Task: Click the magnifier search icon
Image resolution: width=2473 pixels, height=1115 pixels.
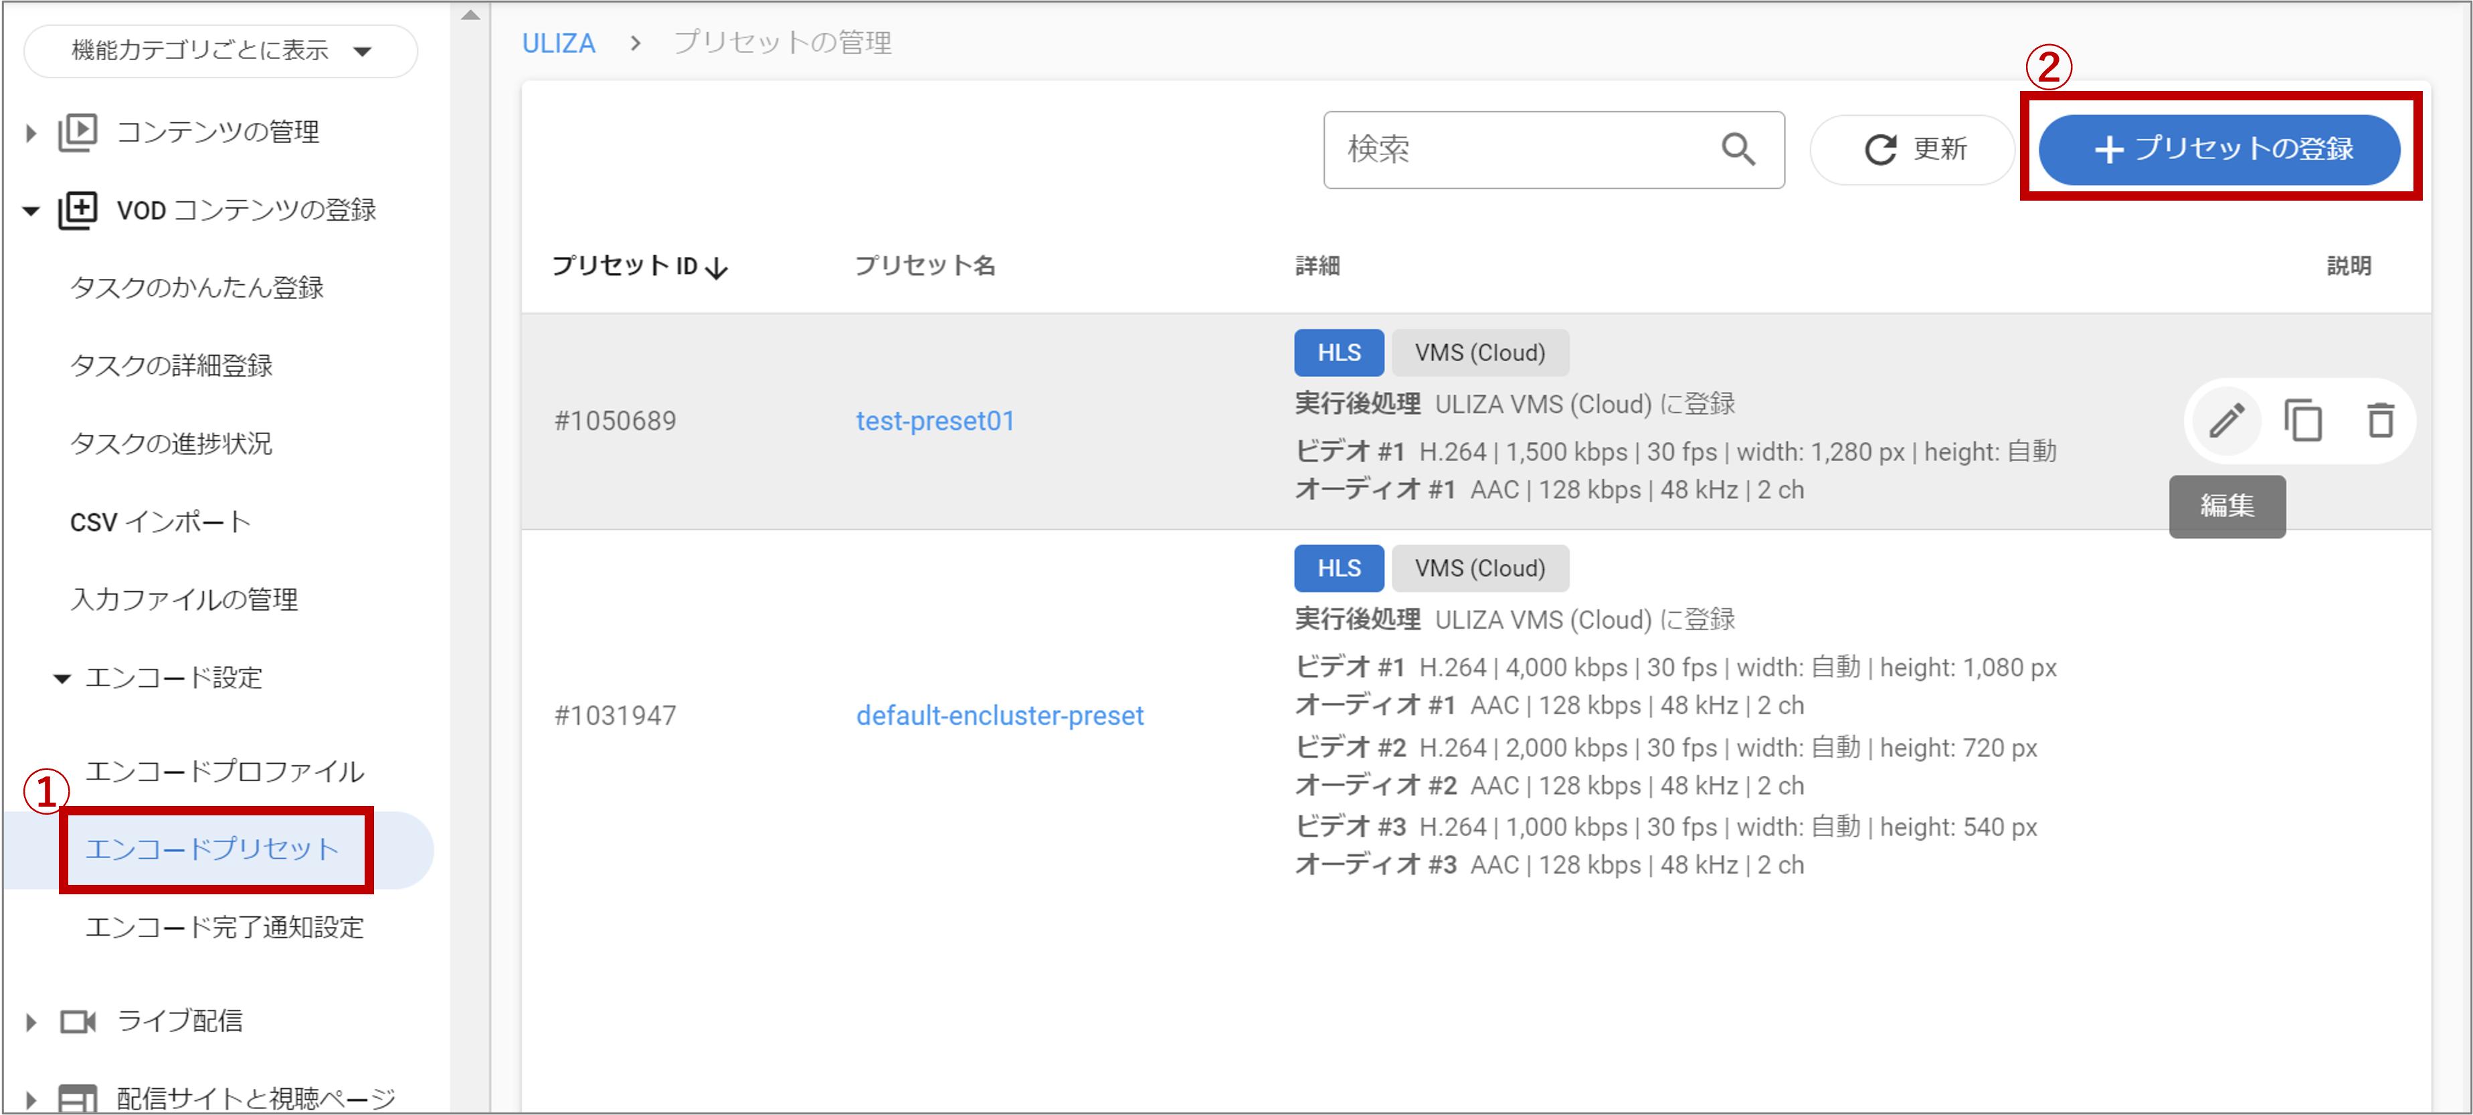Action: pos(1738,150)
